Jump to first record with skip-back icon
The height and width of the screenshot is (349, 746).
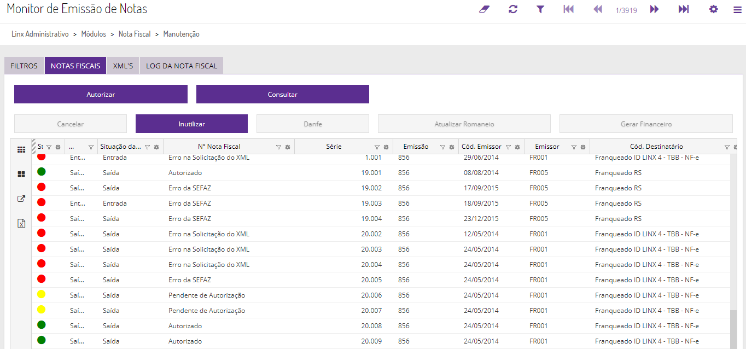click(x=569, y=9)
